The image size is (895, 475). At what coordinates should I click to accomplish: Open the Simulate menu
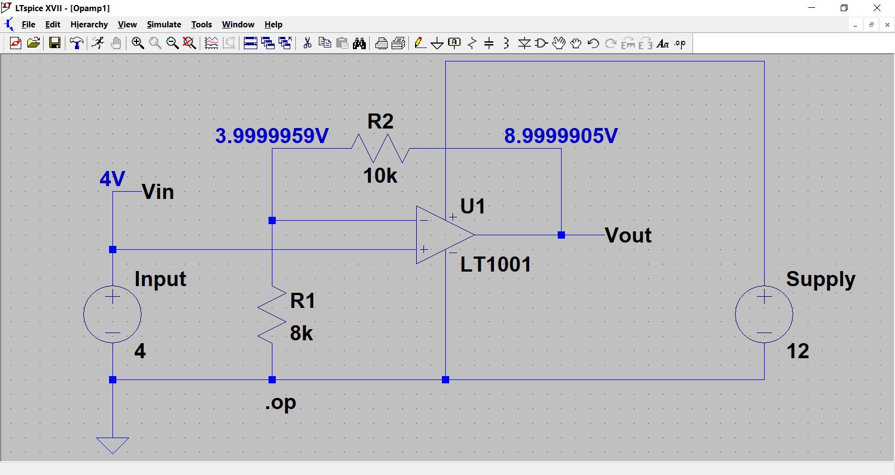tap(164, 25)
